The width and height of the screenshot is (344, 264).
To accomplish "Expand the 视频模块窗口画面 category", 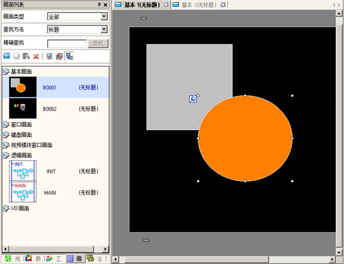I will [6, 145].
